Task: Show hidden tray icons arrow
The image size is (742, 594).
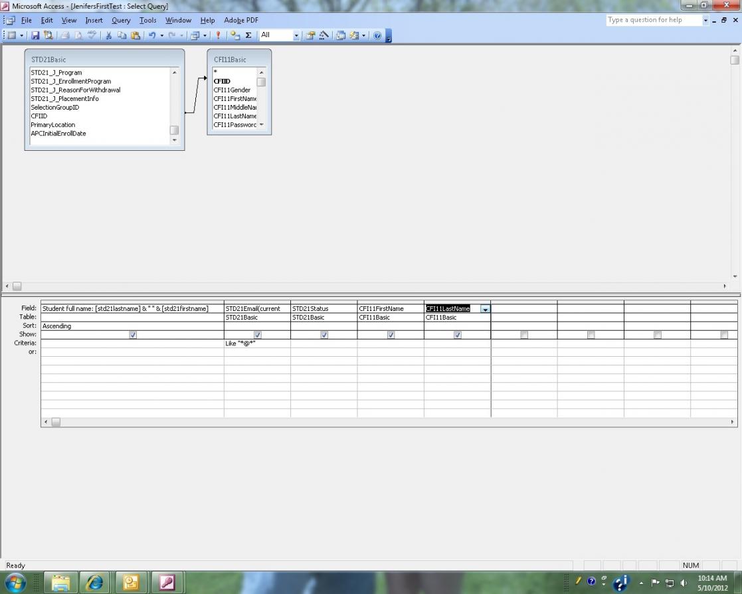Action: pyautogui.click(x=641, y=583)
